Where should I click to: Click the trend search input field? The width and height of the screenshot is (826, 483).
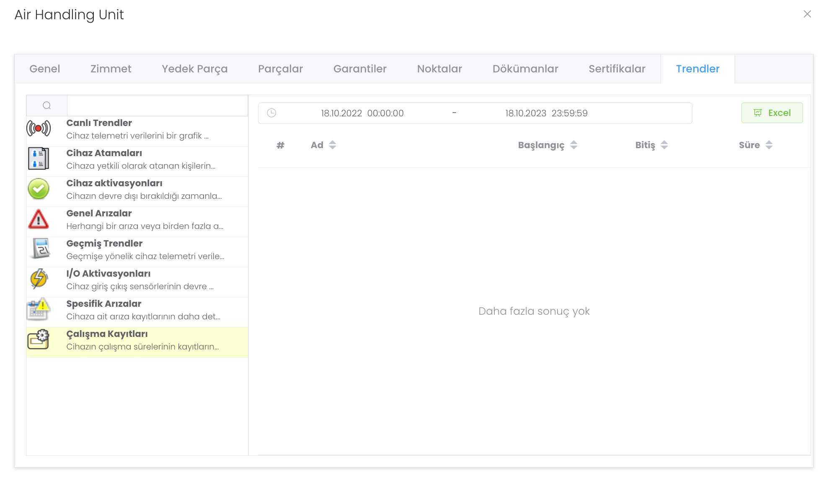pyautogui.click(x=157, y=105)
